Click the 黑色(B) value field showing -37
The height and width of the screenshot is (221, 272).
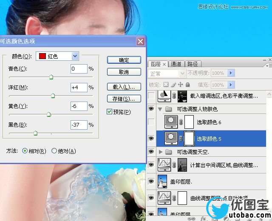[x=79, y=125]
